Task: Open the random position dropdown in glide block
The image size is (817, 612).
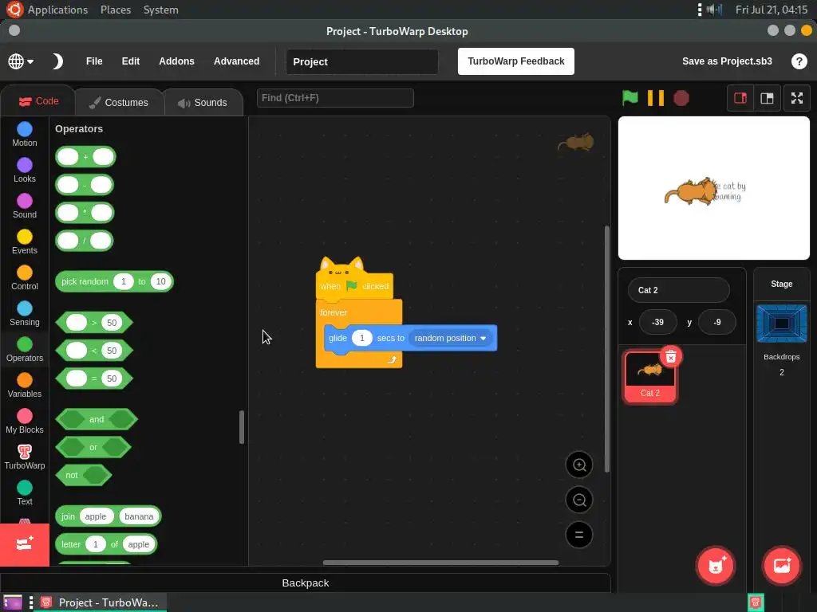Action: pos(450,338)
